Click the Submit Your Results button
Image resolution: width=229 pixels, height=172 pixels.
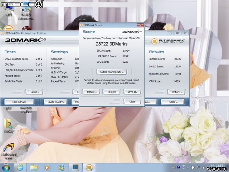pos(112,72)
